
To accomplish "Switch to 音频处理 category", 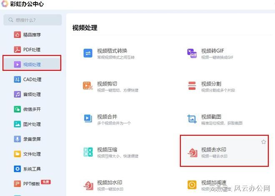I will pyautogui.click(x=32, y=94).
